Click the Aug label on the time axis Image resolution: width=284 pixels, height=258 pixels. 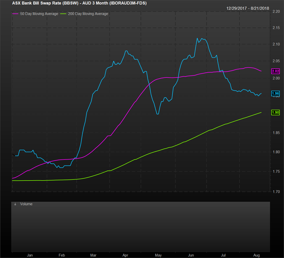click(256, 255)
